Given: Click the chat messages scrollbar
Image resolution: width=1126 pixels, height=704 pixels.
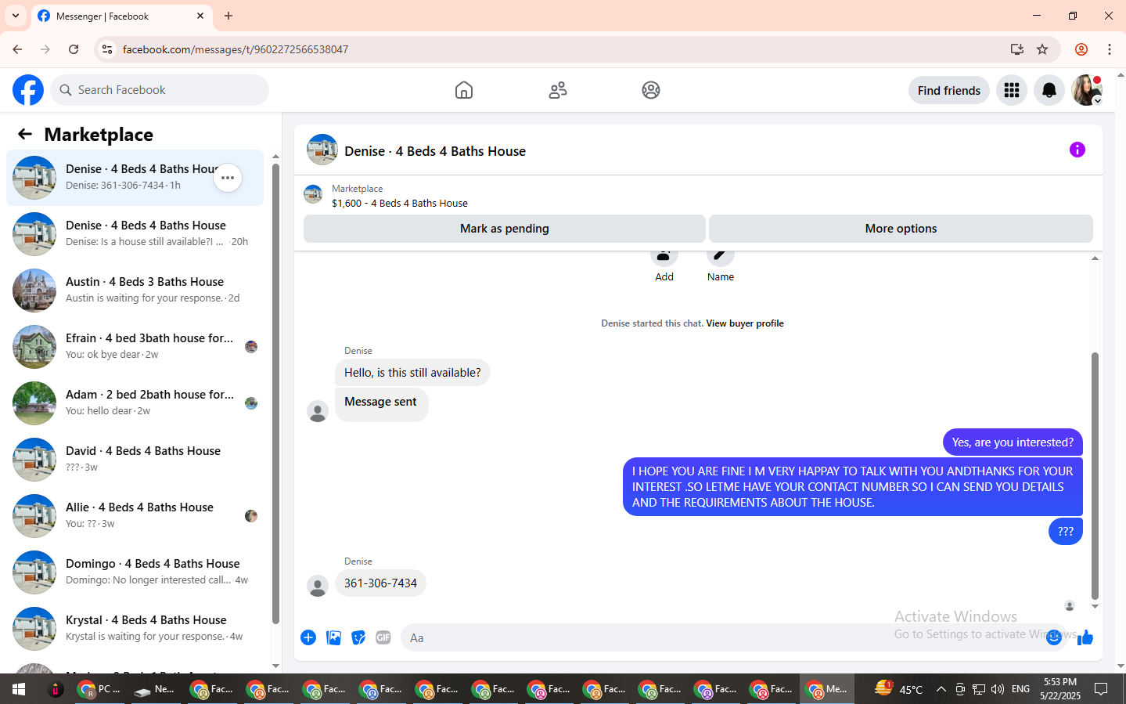Looking at the screenshot, I should tap(1095, 475).
